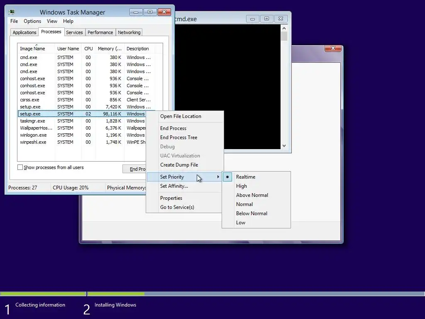
Task: Select the Realtime priority radio option
Action: click(227, 177)
